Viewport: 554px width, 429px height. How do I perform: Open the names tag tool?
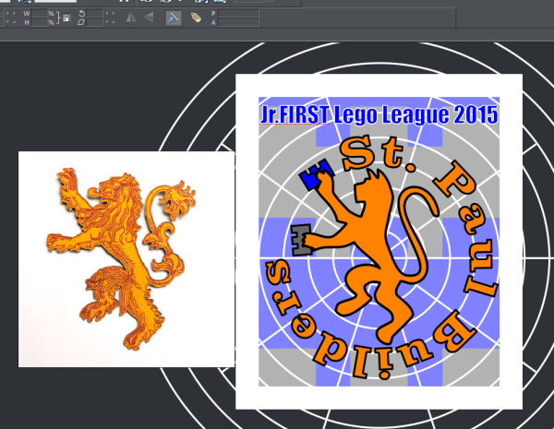[x=196, y=18]
